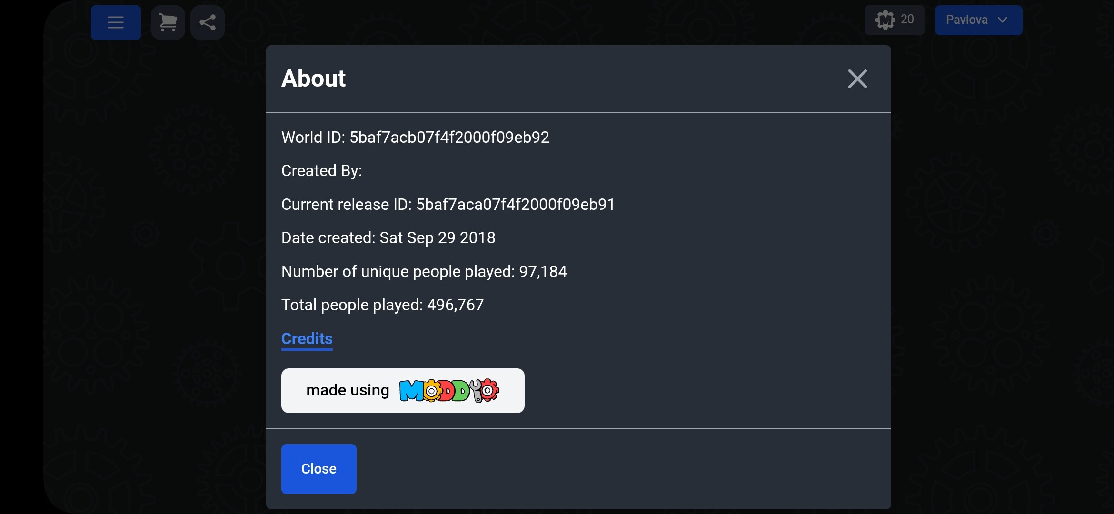Click the Date created line

(x=388, y=238)
